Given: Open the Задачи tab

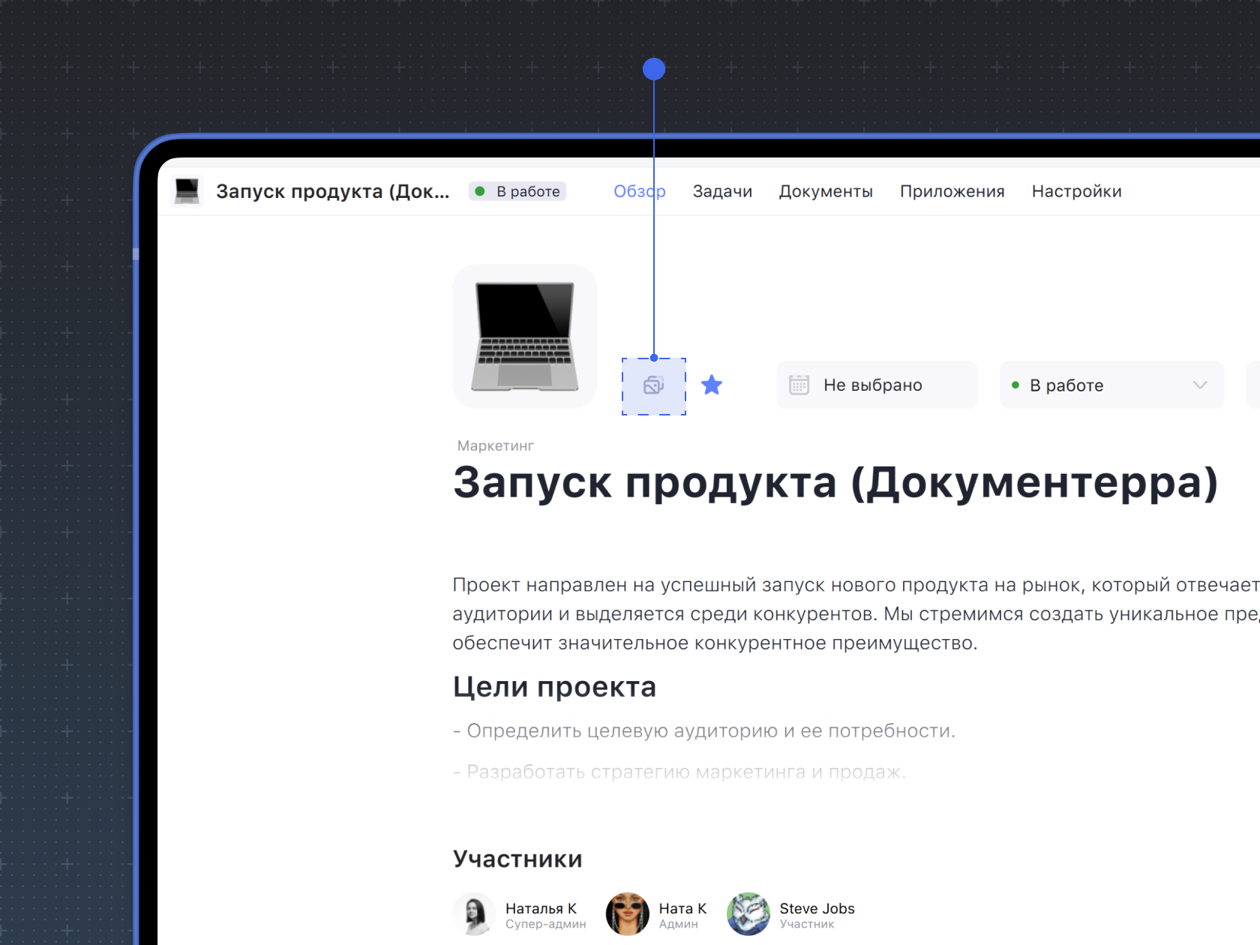Looking at the screenshot, I should (721, 191).
